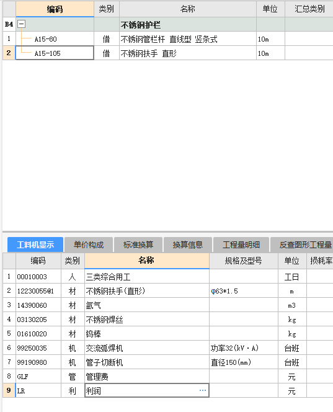Click the lower 名称 column header
The width and height of the screenshot is (333, 412).
pos(147,261)
